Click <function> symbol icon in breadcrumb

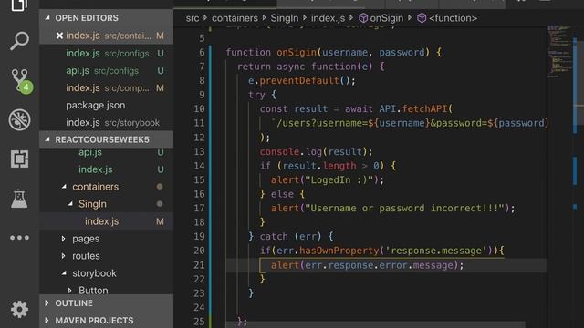(422, 18)
